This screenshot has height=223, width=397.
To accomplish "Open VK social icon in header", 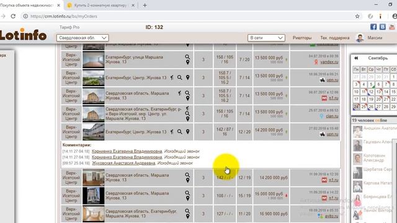I will point(383,27).
